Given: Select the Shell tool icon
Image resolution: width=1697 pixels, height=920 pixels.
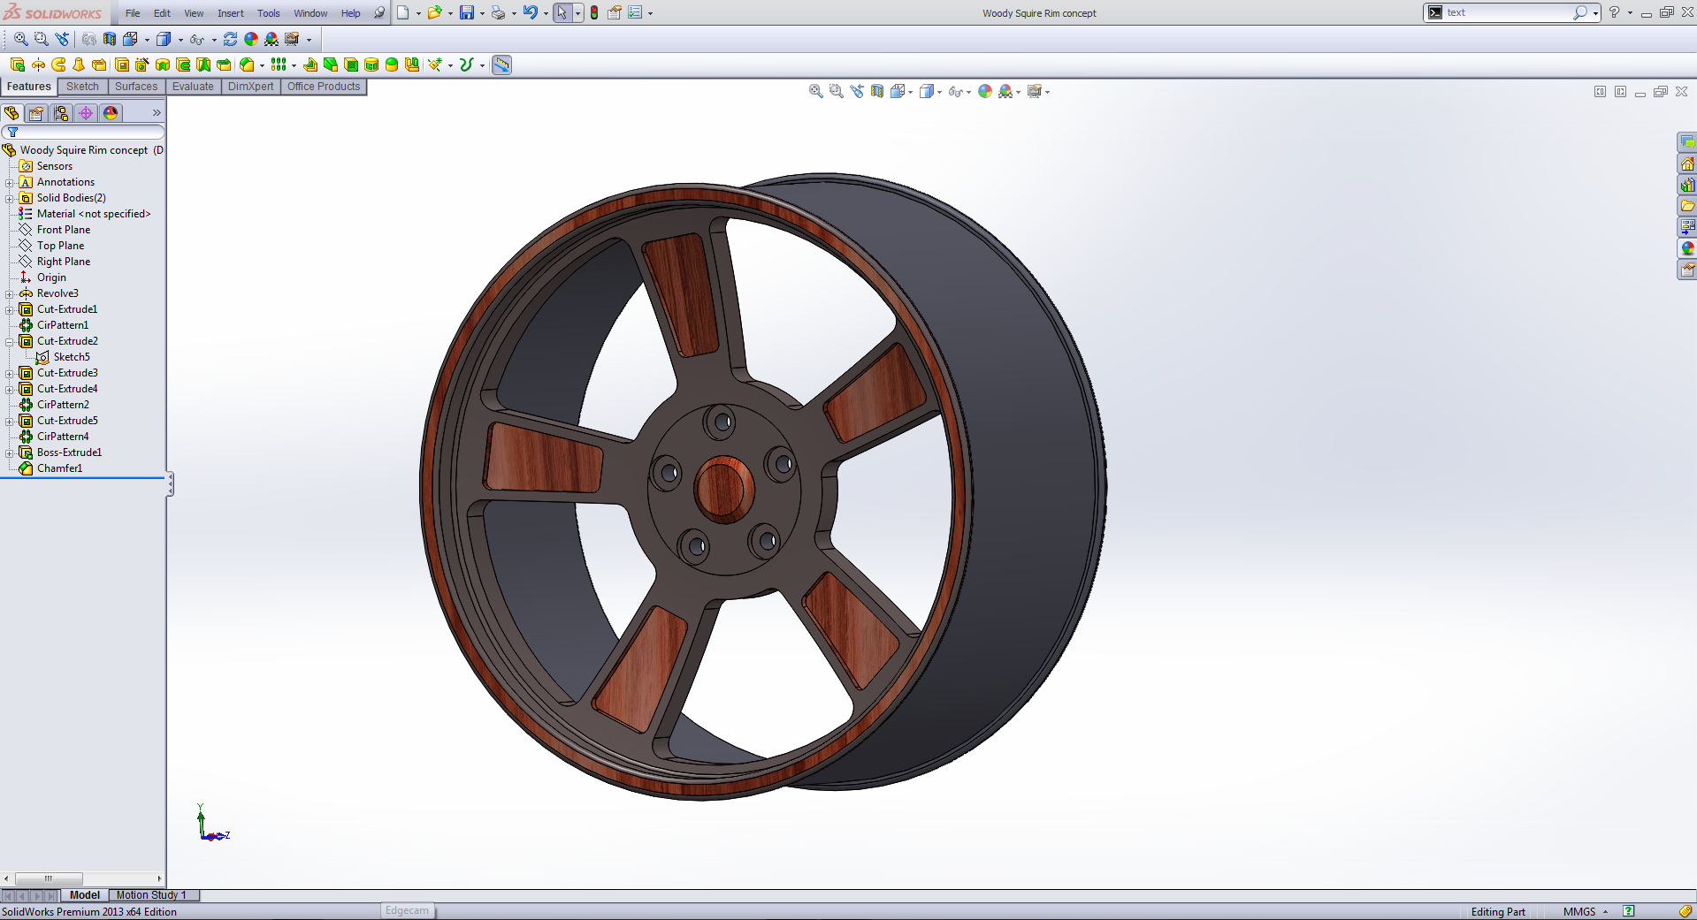Looking at the screenshot, I should (x=351, y=65).
